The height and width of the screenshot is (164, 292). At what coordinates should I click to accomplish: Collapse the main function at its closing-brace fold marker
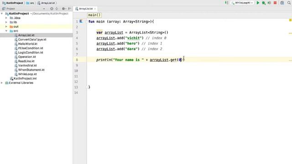click(86, 87)
